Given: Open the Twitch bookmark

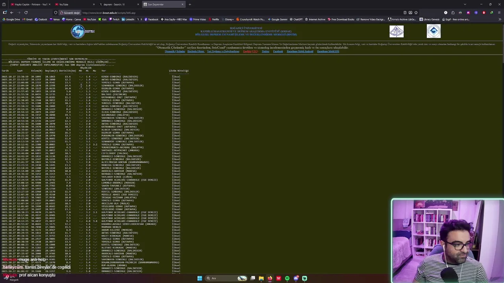Looking at the screenshot, I should (x=114, y=19).
